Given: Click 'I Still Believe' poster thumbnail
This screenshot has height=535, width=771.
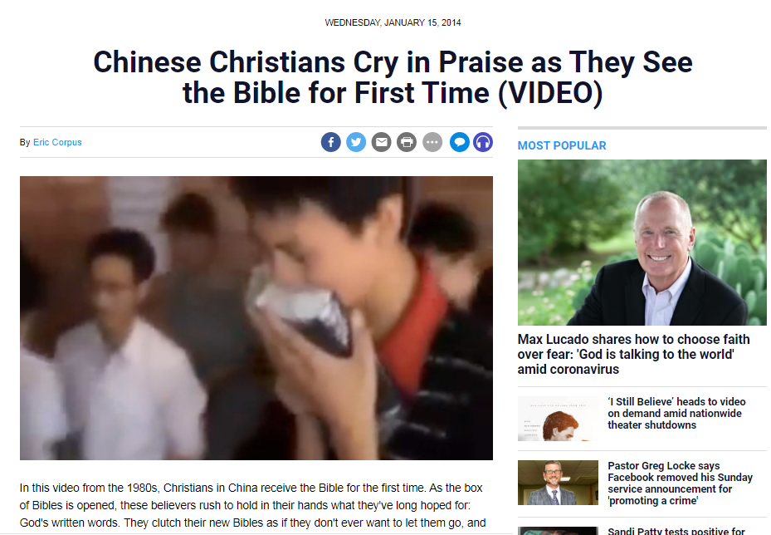Looking at the screenshot, I should click(558, 419).
